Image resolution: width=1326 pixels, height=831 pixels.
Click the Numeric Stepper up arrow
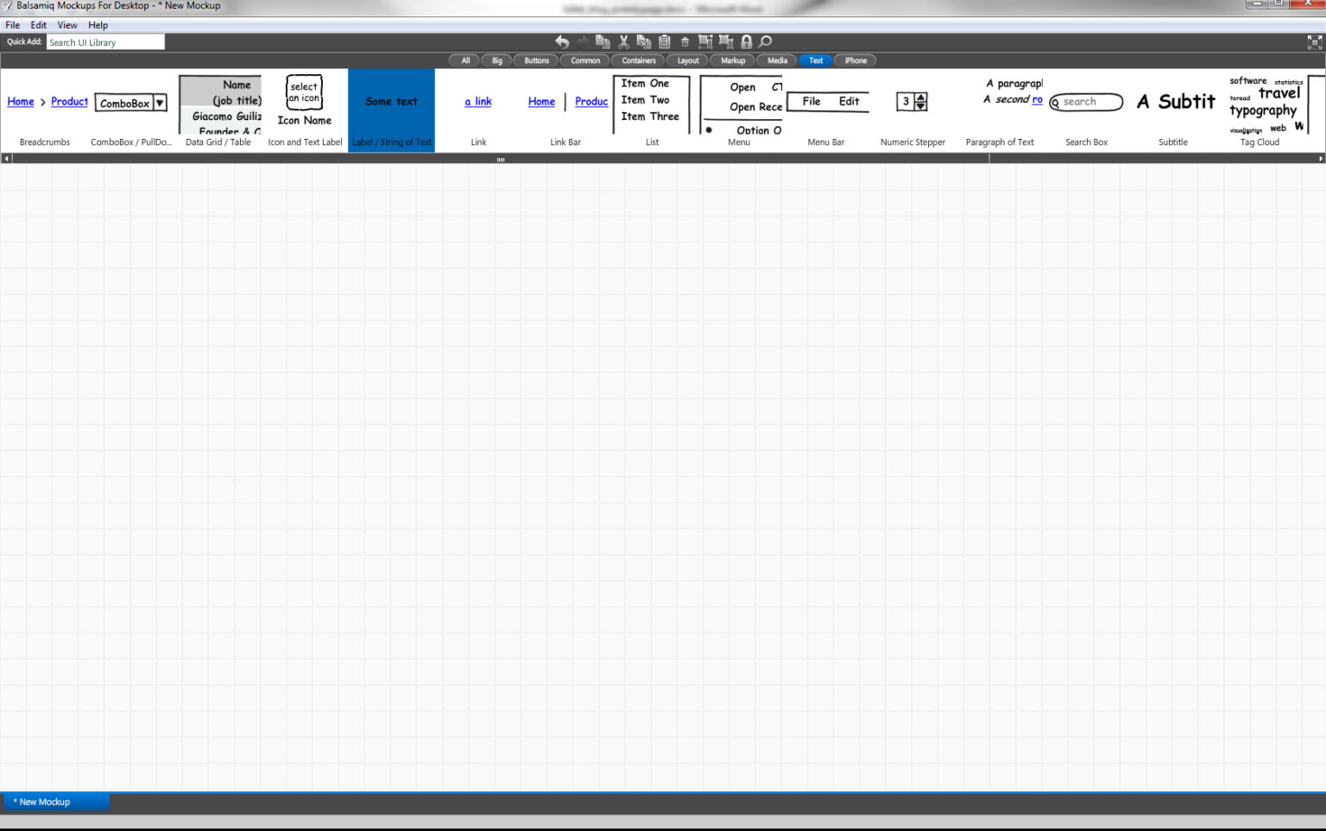coord(920,98)
